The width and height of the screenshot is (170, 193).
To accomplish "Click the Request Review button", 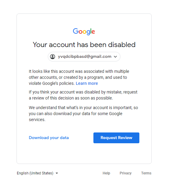I will (116, 138).
